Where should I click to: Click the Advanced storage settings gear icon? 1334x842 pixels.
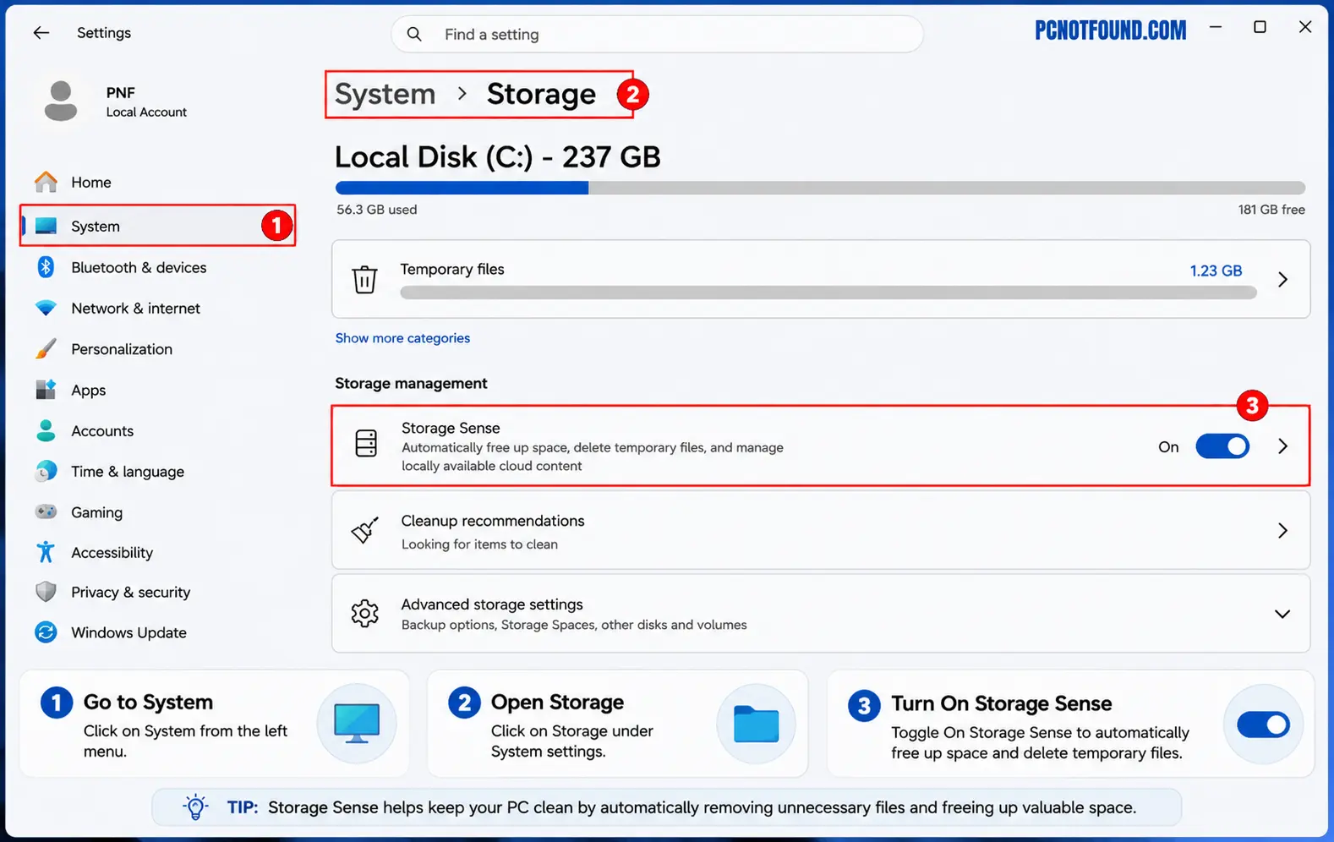click(x=365, y=613)
